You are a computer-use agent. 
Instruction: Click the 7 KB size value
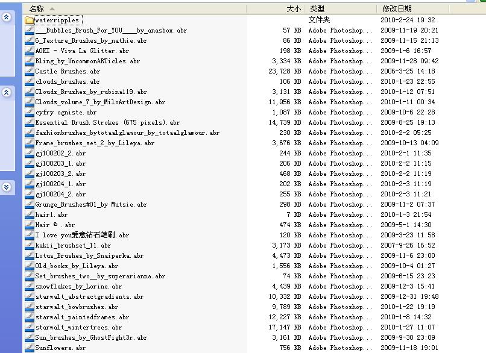(x=294, y=214)
